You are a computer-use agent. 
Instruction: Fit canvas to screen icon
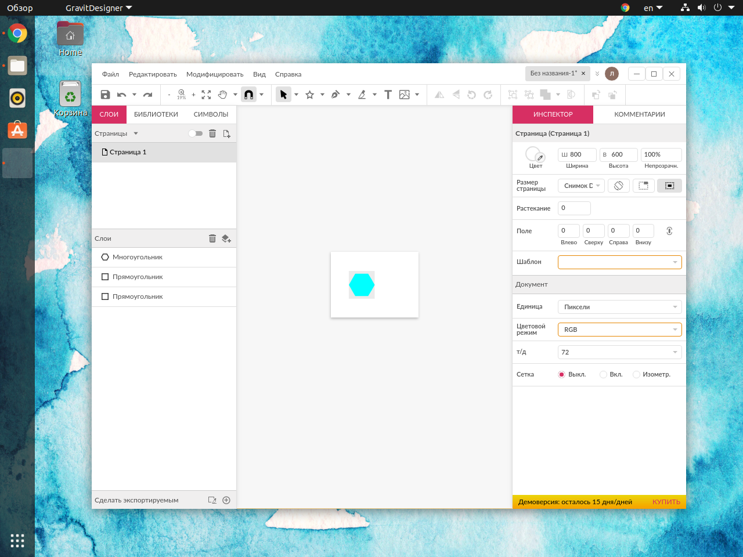(206, 95)
